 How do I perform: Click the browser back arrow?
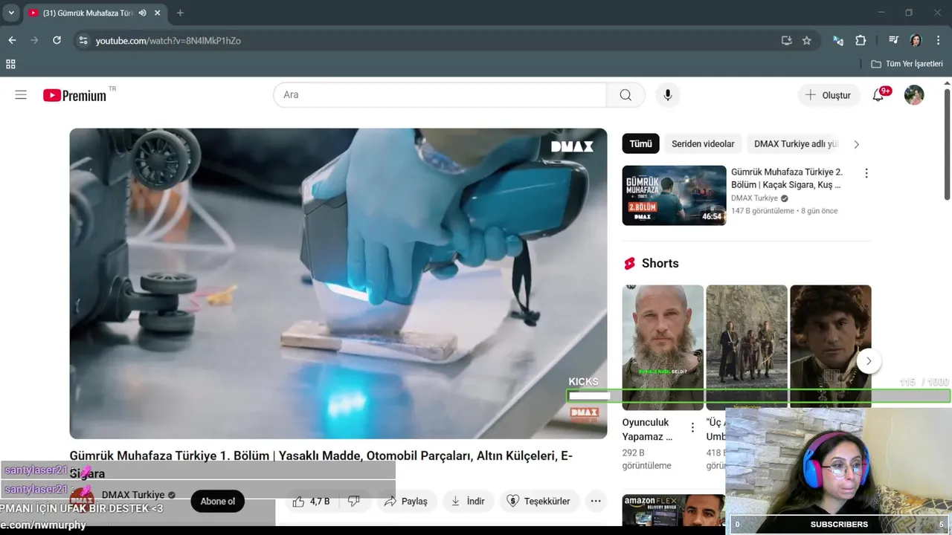[12, 40]
